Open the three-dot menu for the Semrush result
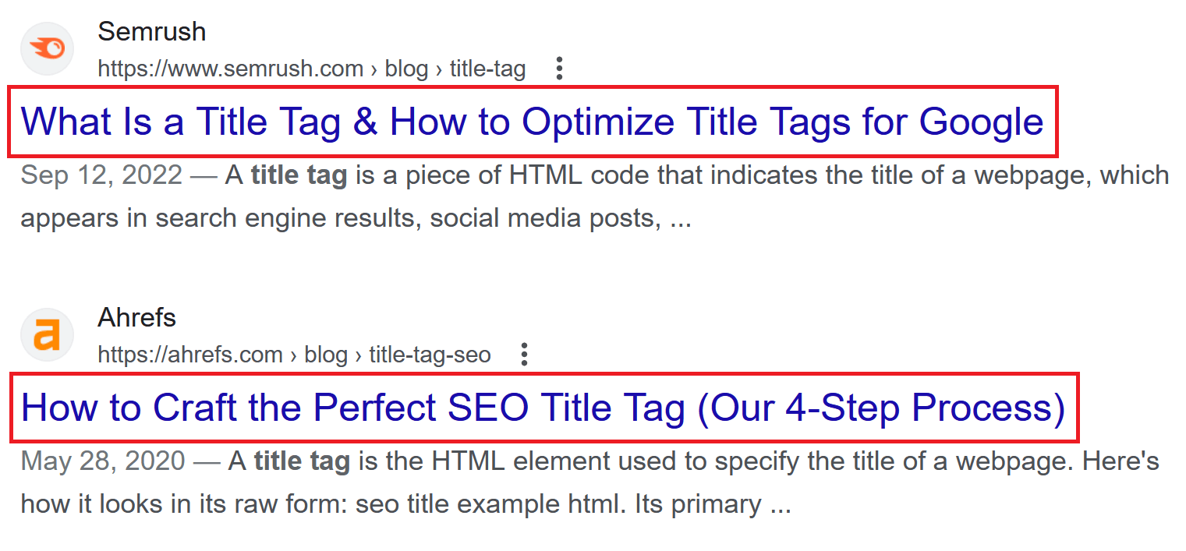1186x551 pixels. coord(558,69)
